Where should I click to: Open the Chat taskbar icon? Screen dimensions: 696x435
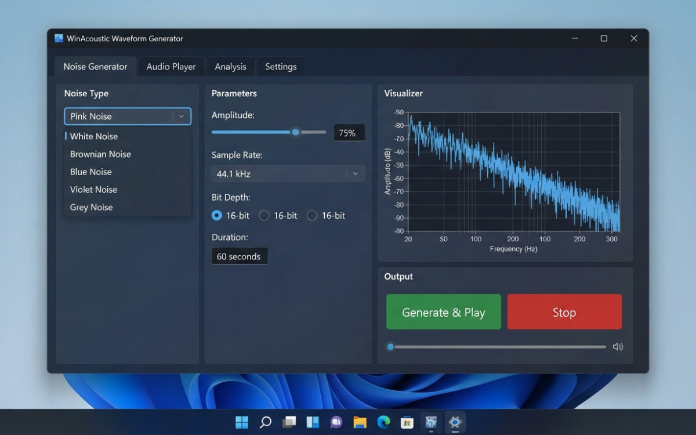[x=336, y=422]
